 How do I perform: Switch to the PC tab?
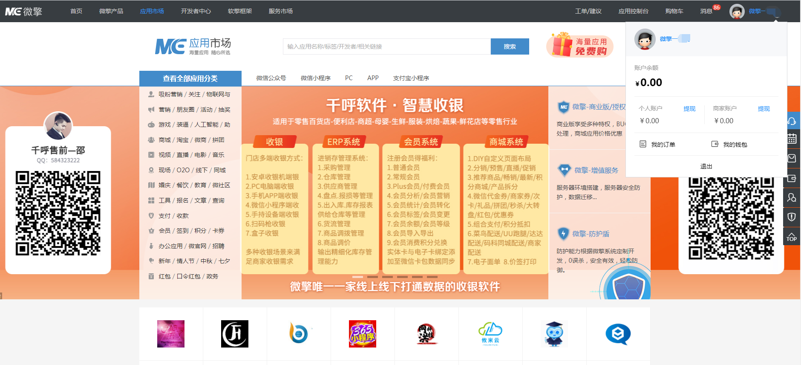349,78
